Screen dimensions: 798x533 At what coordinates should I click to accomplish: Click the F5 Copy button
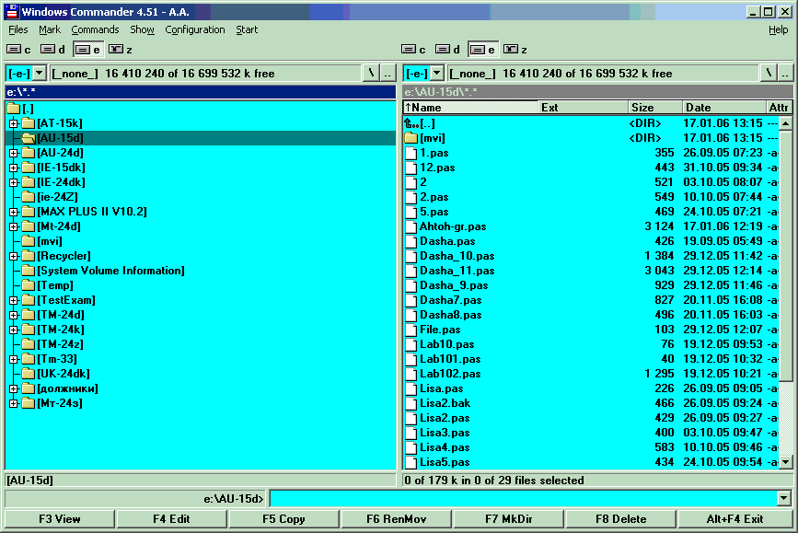coord(283,519)
